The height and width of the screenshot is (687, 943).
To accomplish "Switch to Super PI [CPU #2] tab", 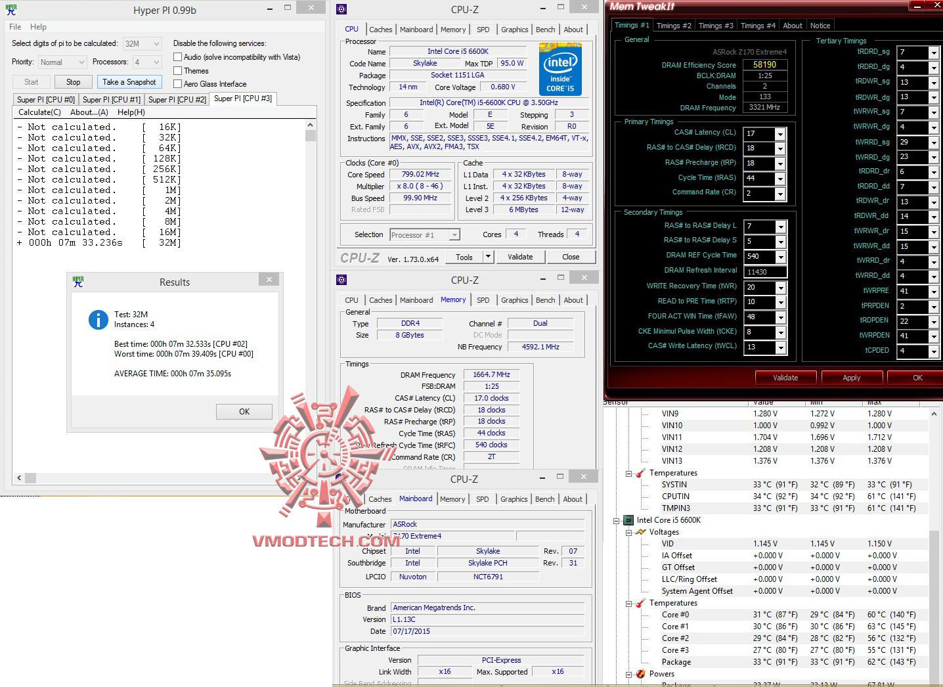I will (177, 99).
